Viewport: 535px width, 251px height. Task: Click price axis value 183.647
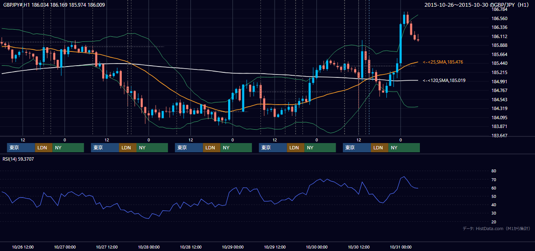(x=499, y=136)
